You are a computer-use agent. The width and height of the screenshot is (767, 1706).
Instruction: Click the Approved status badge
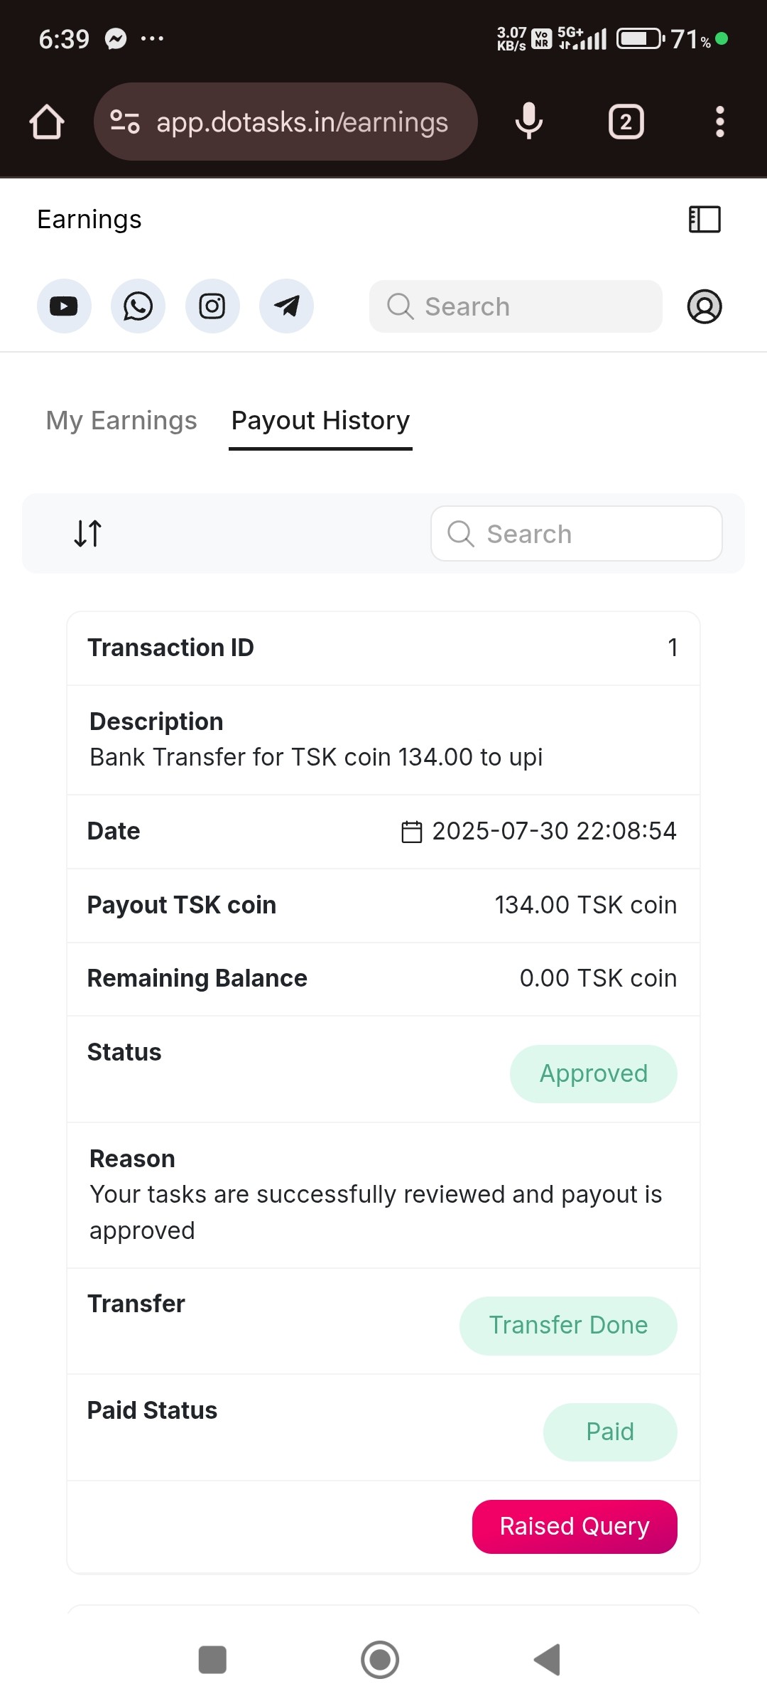coord(594,1073)
